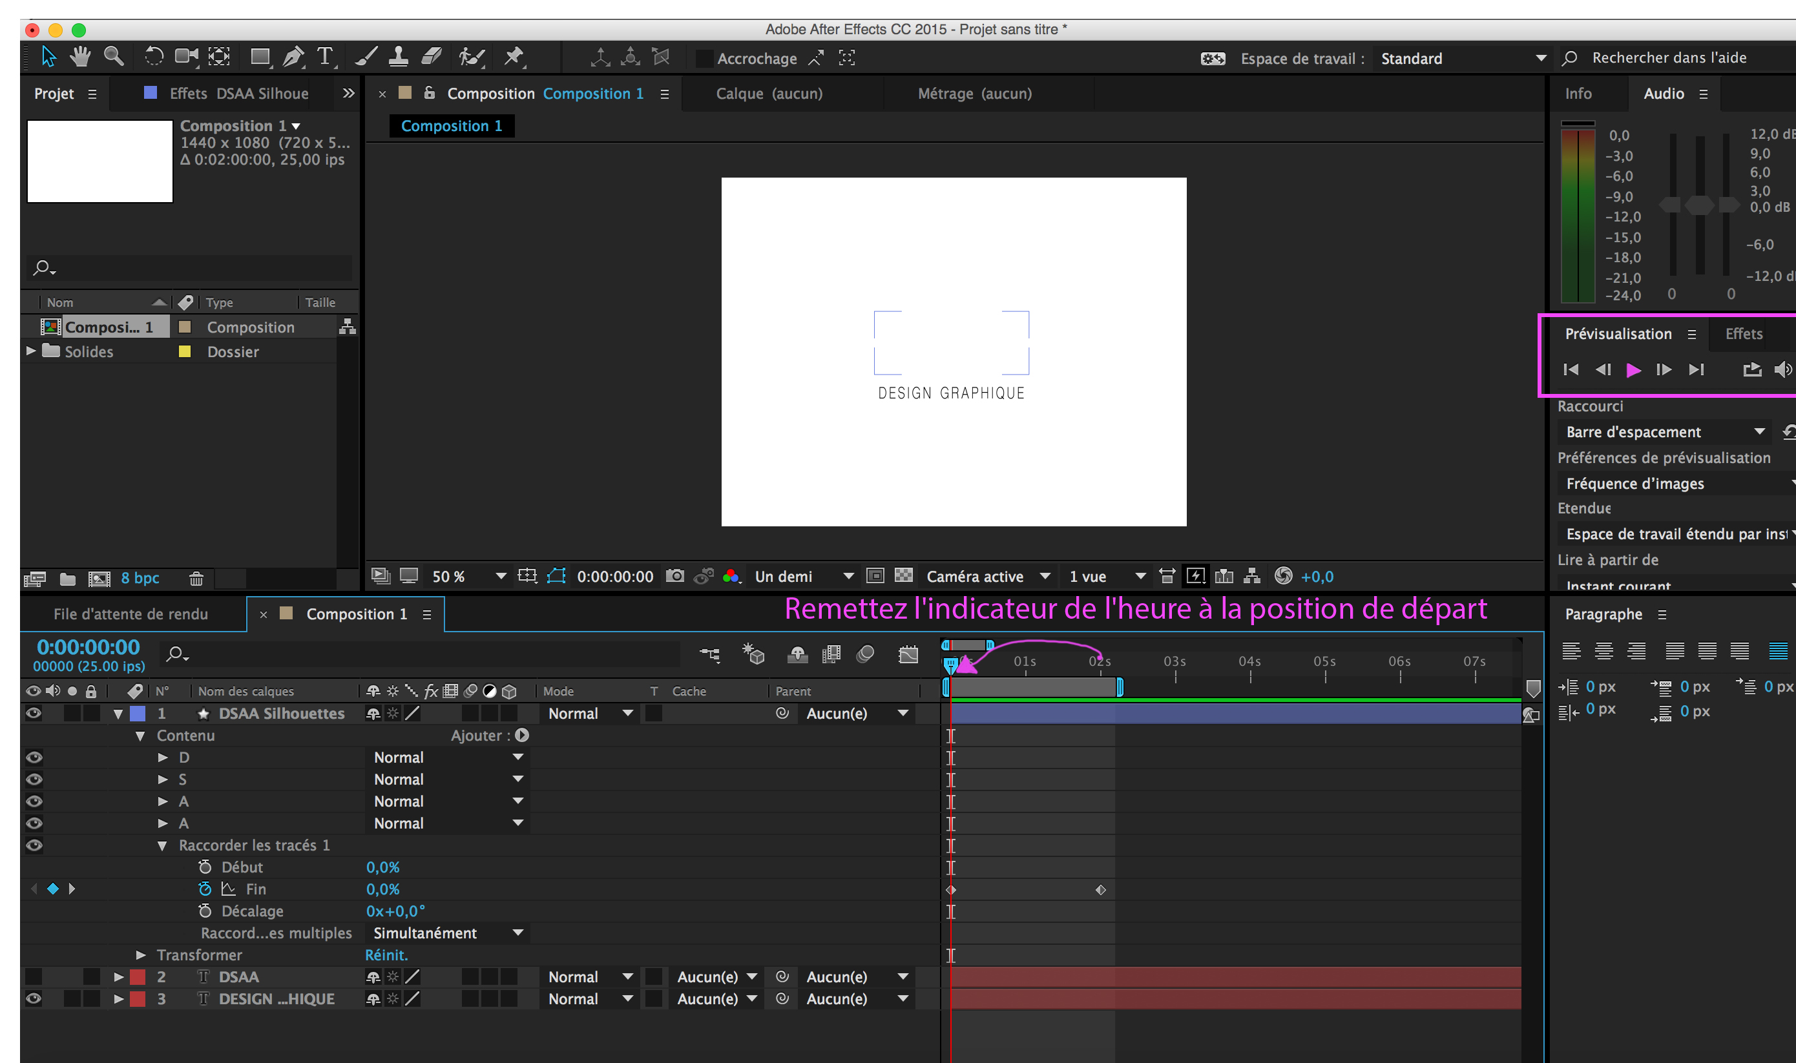Switch to the Info tab

click(1578, 94)
